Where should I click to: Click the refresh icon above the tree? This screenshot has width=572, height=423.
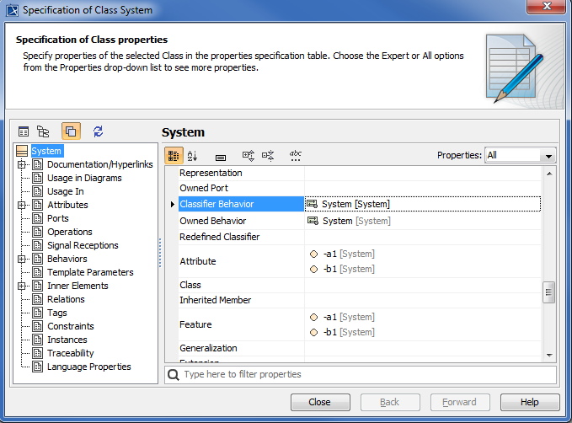pyautogui.click(x=98, y=131)
